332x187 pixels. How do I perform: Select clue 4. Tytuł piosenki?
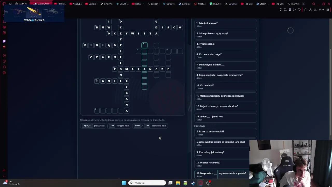225,45
